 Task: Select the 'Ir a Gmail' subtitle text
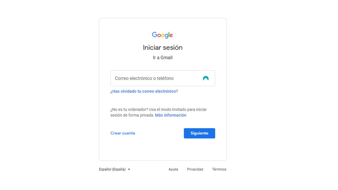pos(163,57)
